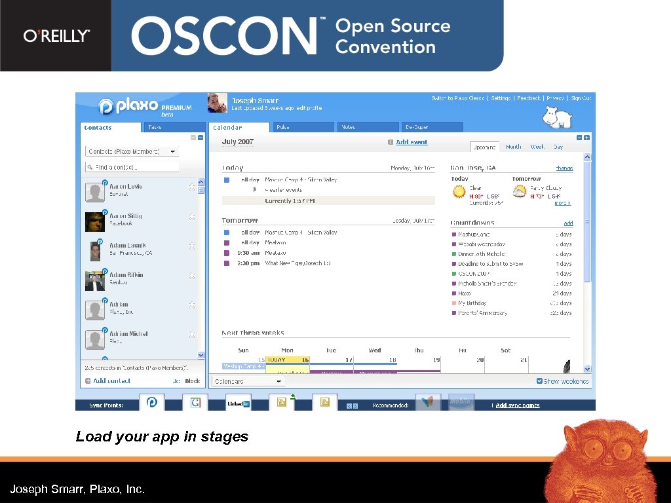Image resolution: width=671 pixels, height=503 pixels.
Task: Click the star icon next to Aaron Sittig
Action: 192,217
